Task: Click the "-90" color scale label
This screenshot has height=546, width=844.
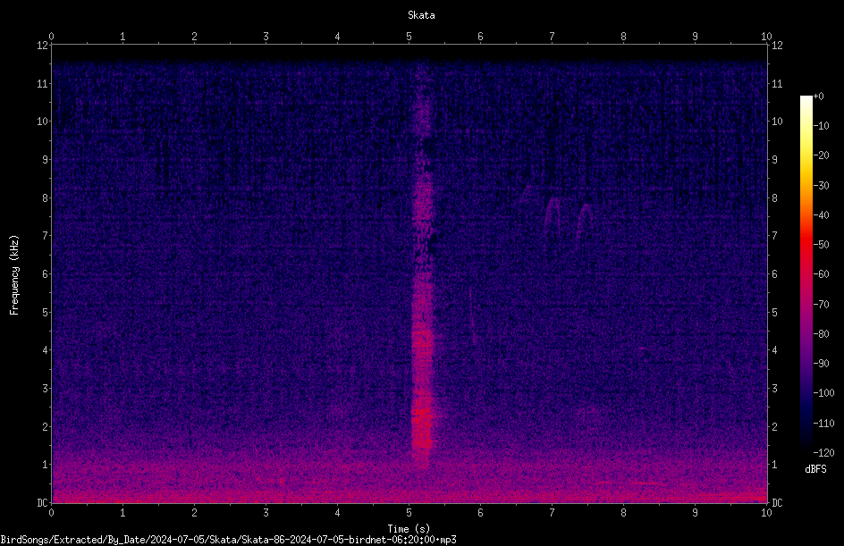Action: [821, 364]
